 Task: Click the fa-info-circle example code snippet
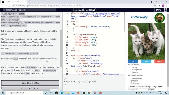pos(20,53)
